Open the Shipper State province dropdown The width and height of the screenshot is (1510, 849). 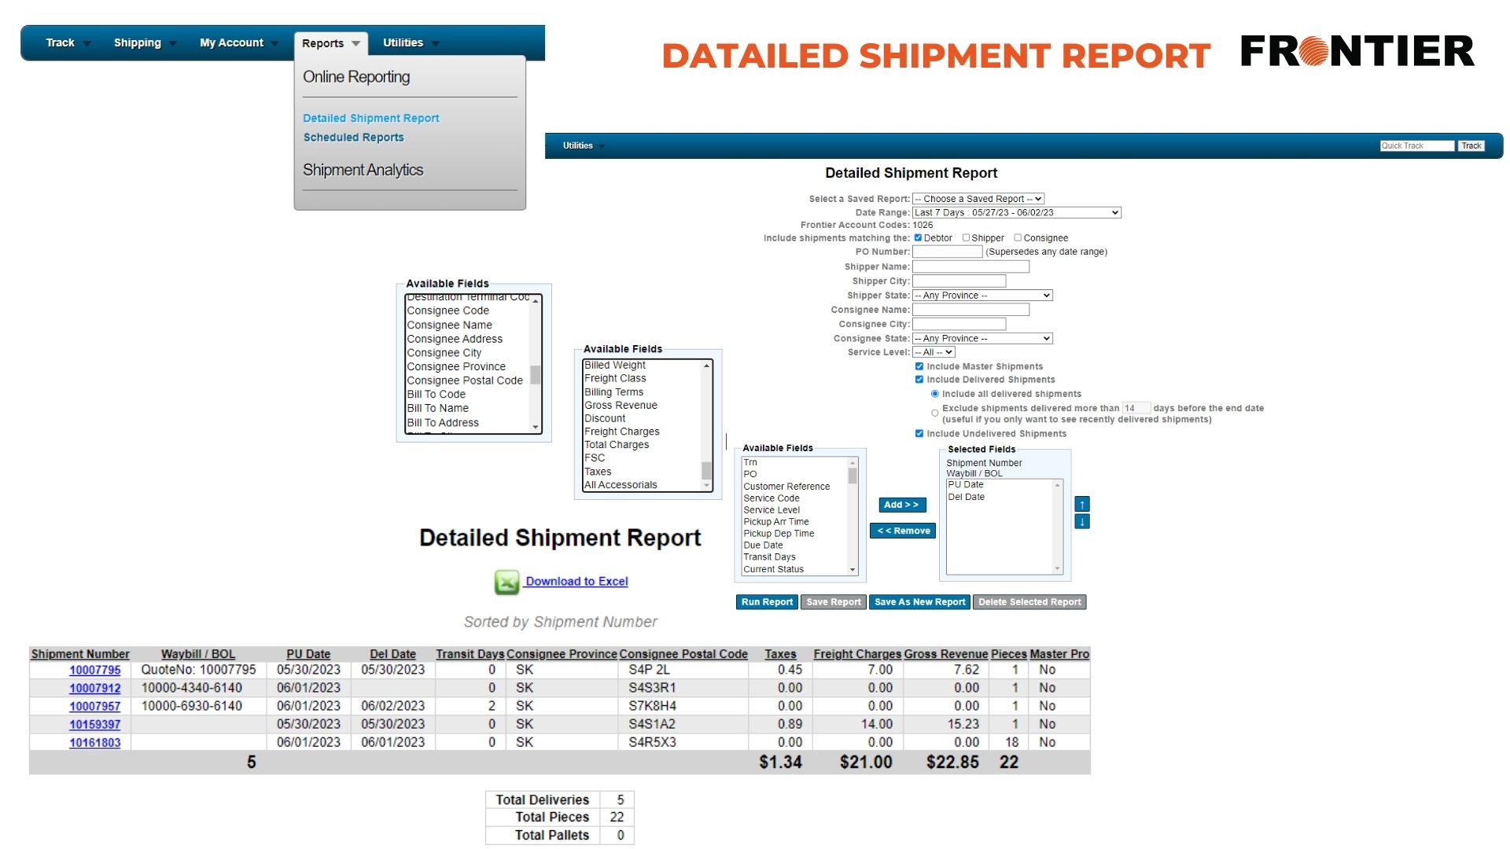click(982, 296)
